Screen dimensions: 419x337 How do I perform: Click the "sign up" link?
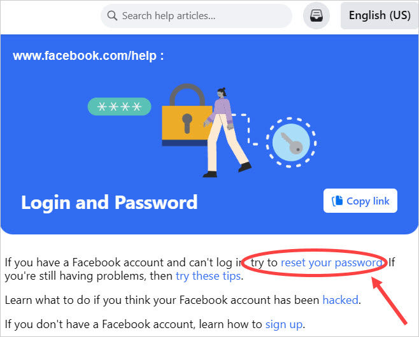283,324
